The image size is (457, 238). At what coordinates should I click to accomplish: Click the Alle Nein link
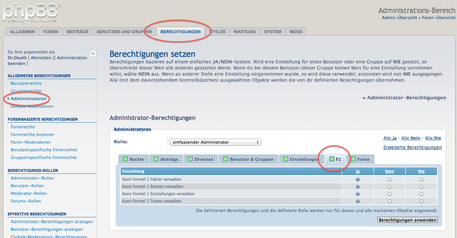pos(411,138)
